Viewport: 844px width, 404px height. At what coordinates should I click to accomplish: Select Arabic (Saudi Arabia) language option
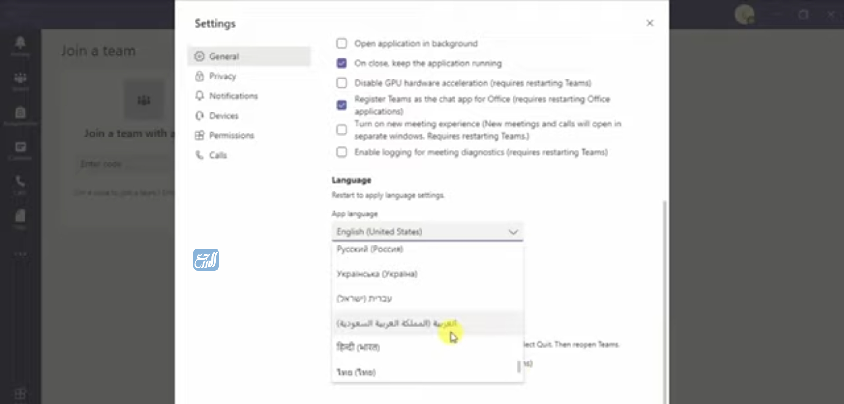point(396,324)
